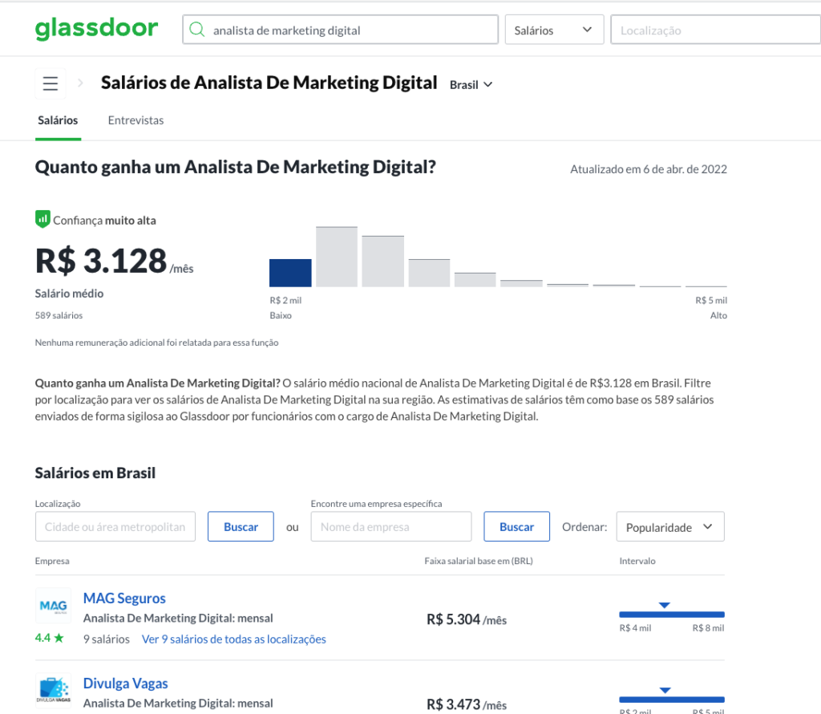
Task: Switch to the Entrevistas tab
Action: 135,120
